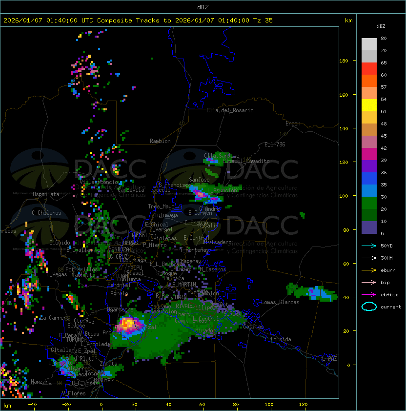
Task: Click the C_Guido place label
Action: tap(60, 243)
